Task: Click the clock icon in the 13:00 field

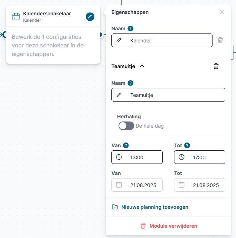Action: coord(119,157)
